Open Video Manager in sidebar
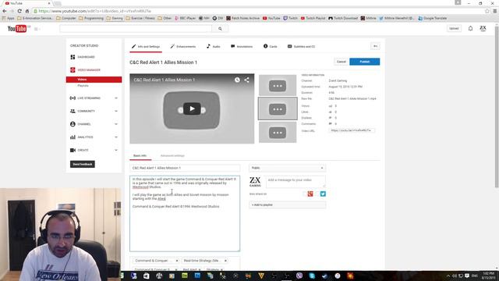 [x=85, y=69]
